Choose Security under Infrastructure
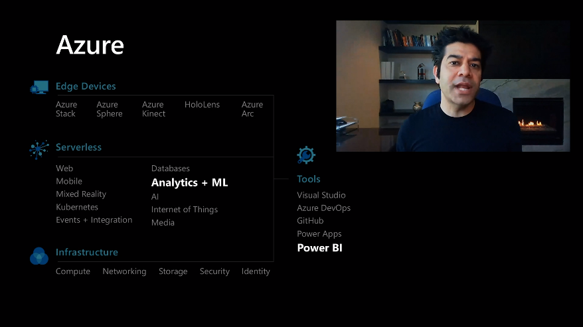583x327 pixels. (x=214, y=272)
